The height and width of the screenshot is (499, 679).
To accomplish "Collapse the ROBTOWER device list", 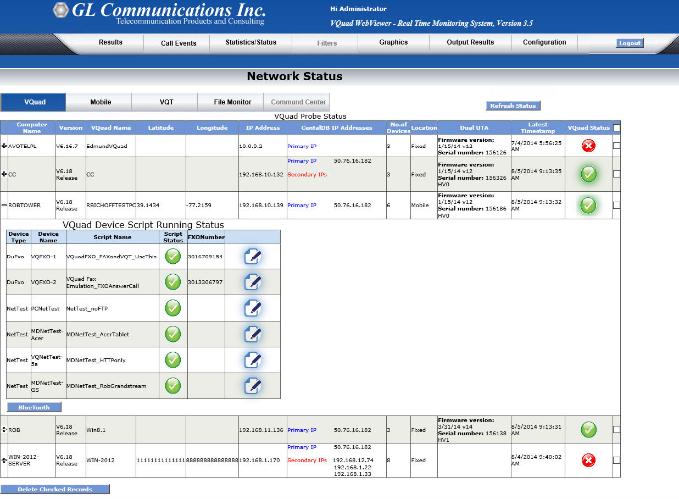I will (4, 205).
